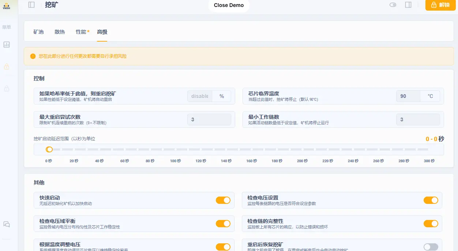Disable the 快速启动 toggle
Screen dimensions: 458x251
[x=223, y=200]
